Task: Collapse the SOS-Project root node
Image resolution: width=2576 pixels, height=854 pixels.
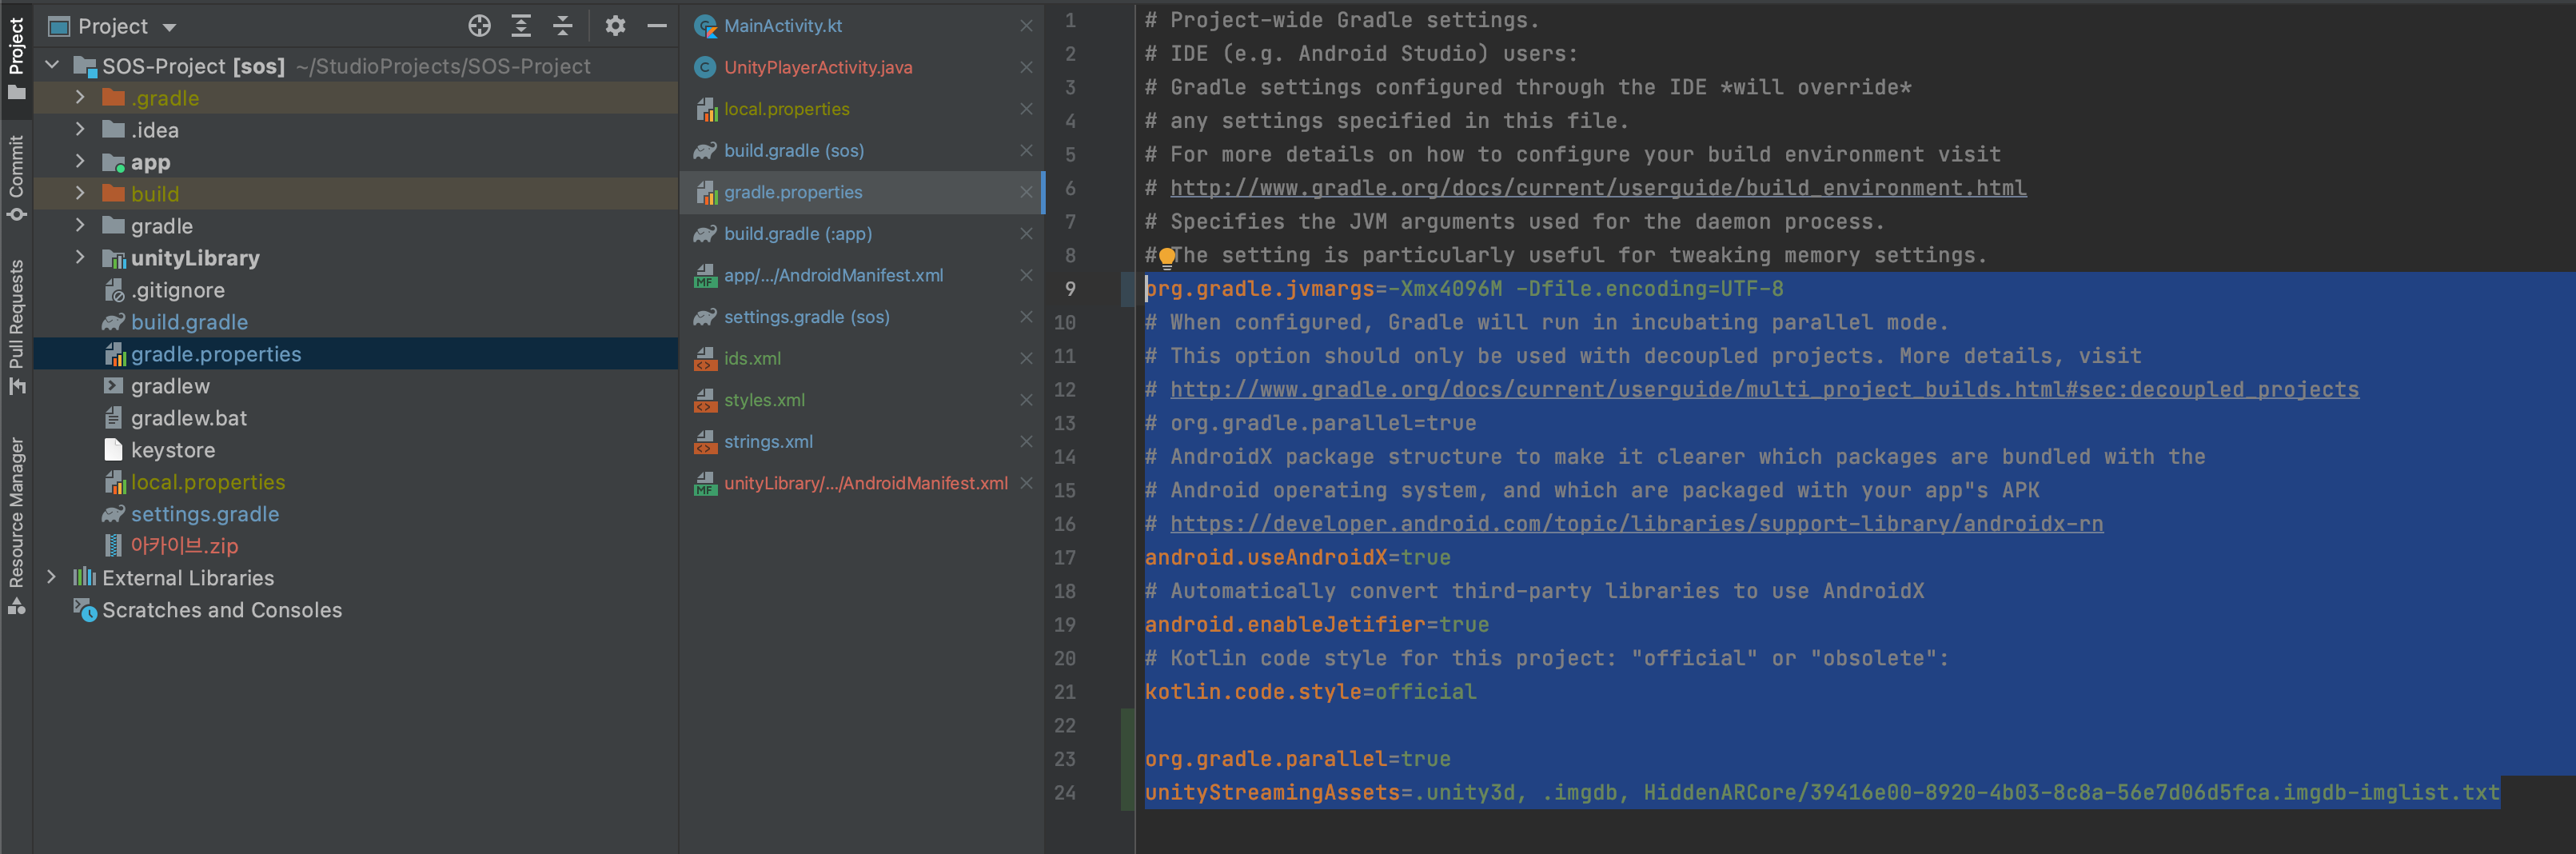Action: (x=53, y=66)
